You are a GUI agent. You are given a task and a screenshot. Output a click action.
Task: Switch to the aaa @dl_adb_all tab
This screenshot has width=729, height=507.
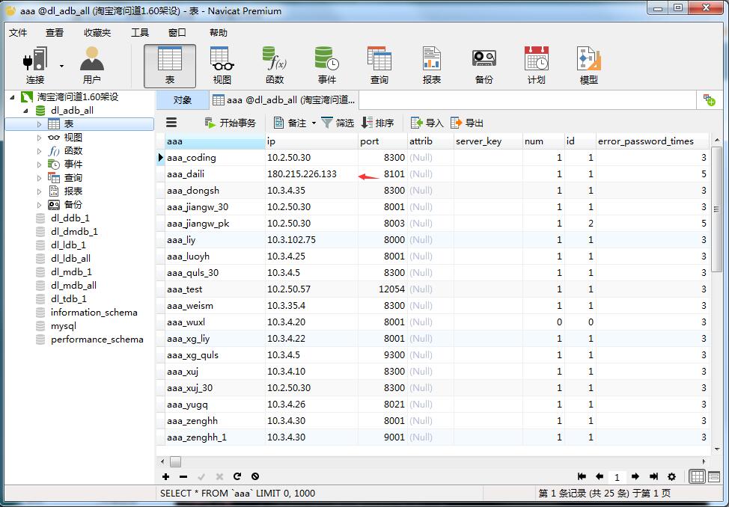284,100
